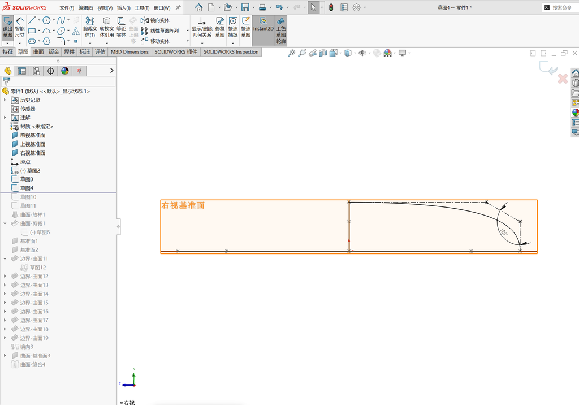
Task: Open the Options gear icon
Action: 356,7
